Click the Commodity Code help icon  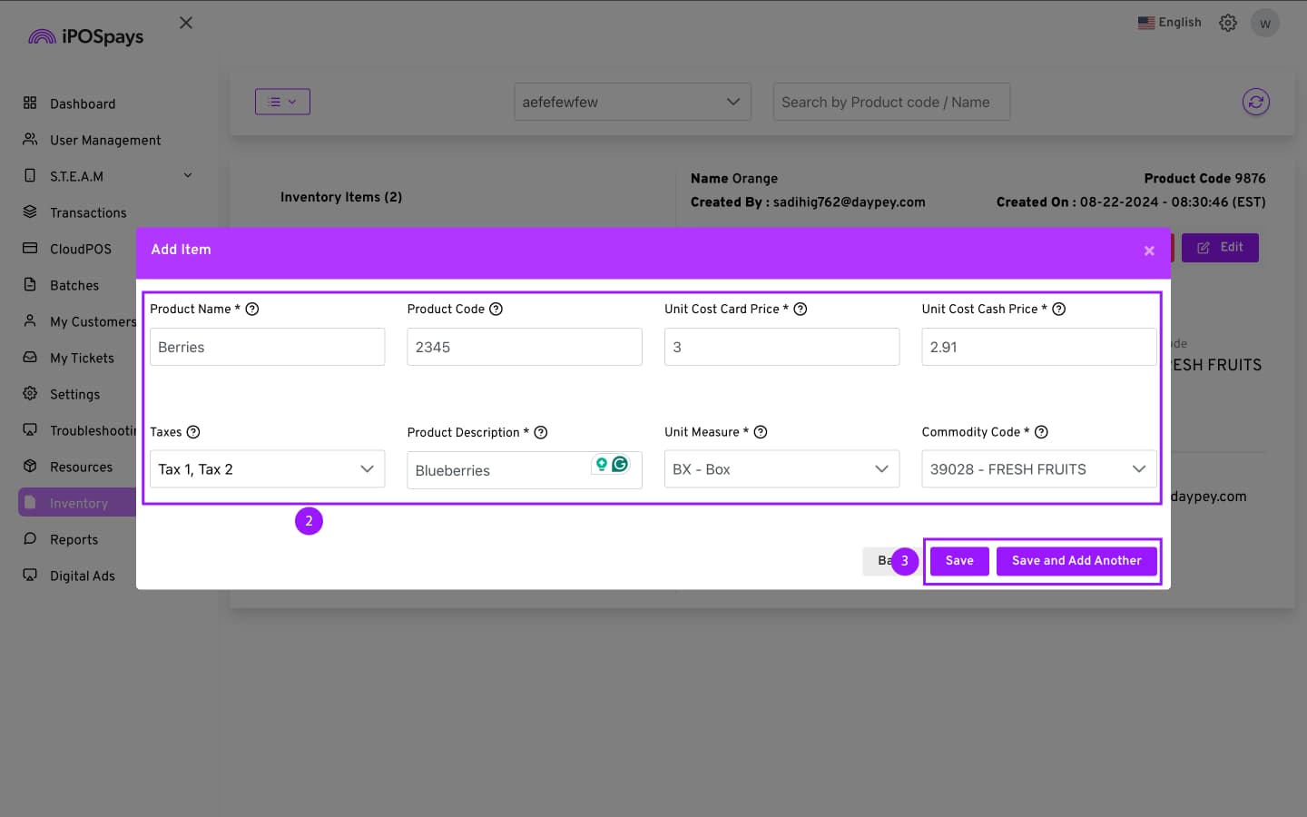pyautogui.click(x=1041, y=432)
